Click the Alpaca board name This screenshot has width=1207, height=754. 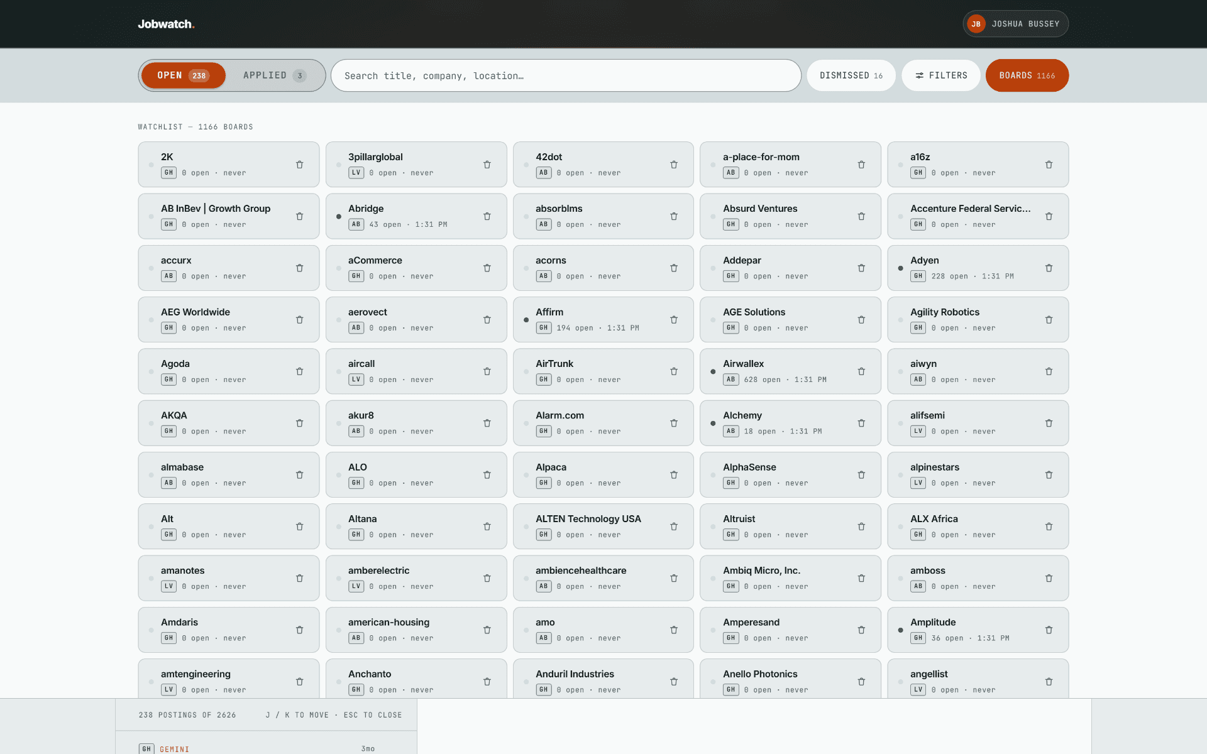coord(551,467)
